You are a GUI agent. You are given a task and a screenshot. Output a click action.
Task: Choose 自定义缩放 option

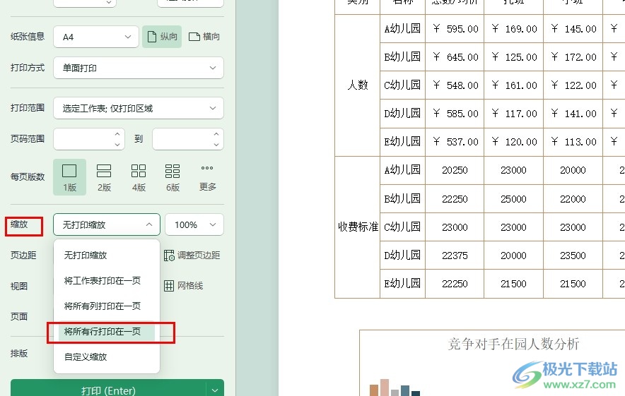pyautogui.click(x=107, y=357)
